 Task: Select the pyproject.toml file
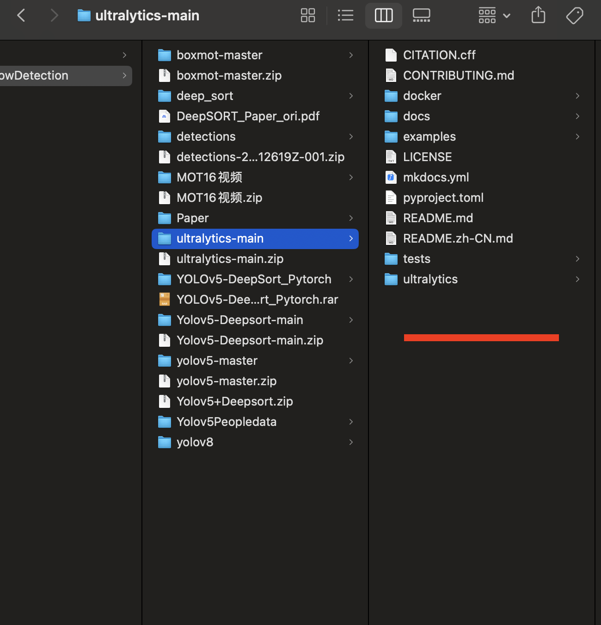[443, 198]
